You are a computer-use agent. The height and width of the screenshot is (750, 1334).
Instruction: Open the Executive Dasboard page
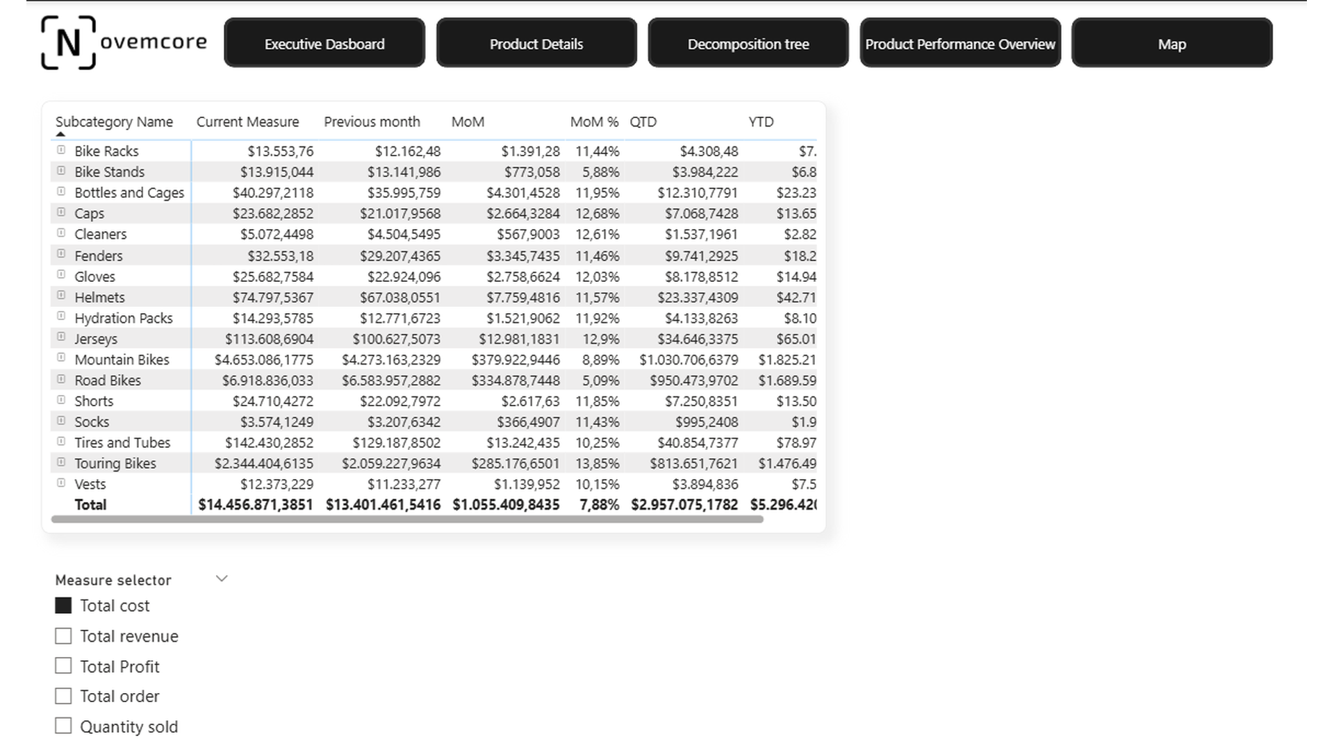pos(324,43)
